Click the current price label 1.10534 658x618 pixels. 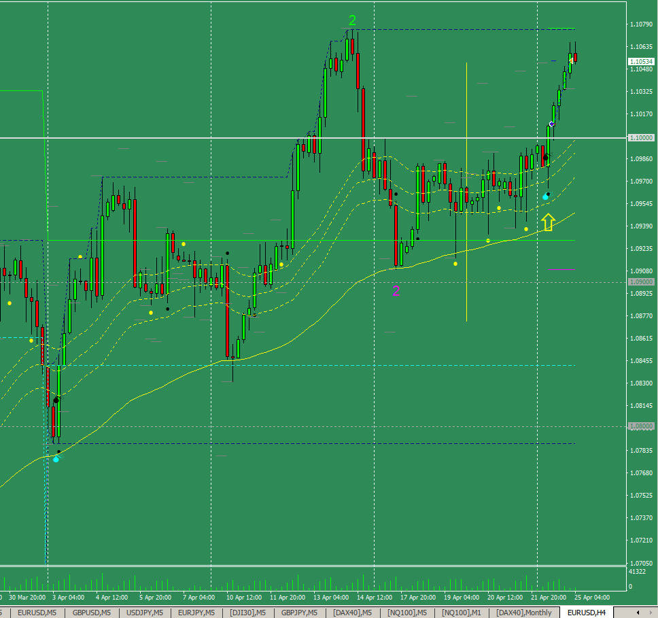point(641,61)
